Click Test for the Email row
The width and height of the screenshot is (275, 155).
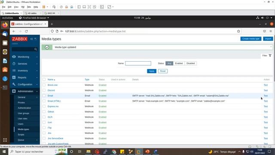tap(266, 96)
